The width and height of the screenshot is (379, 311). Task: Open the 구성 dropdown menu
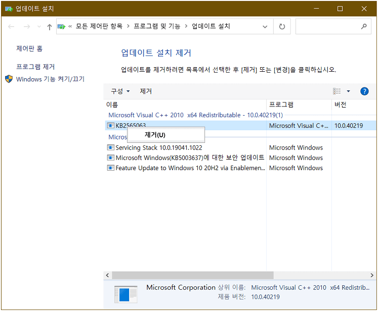120,91
